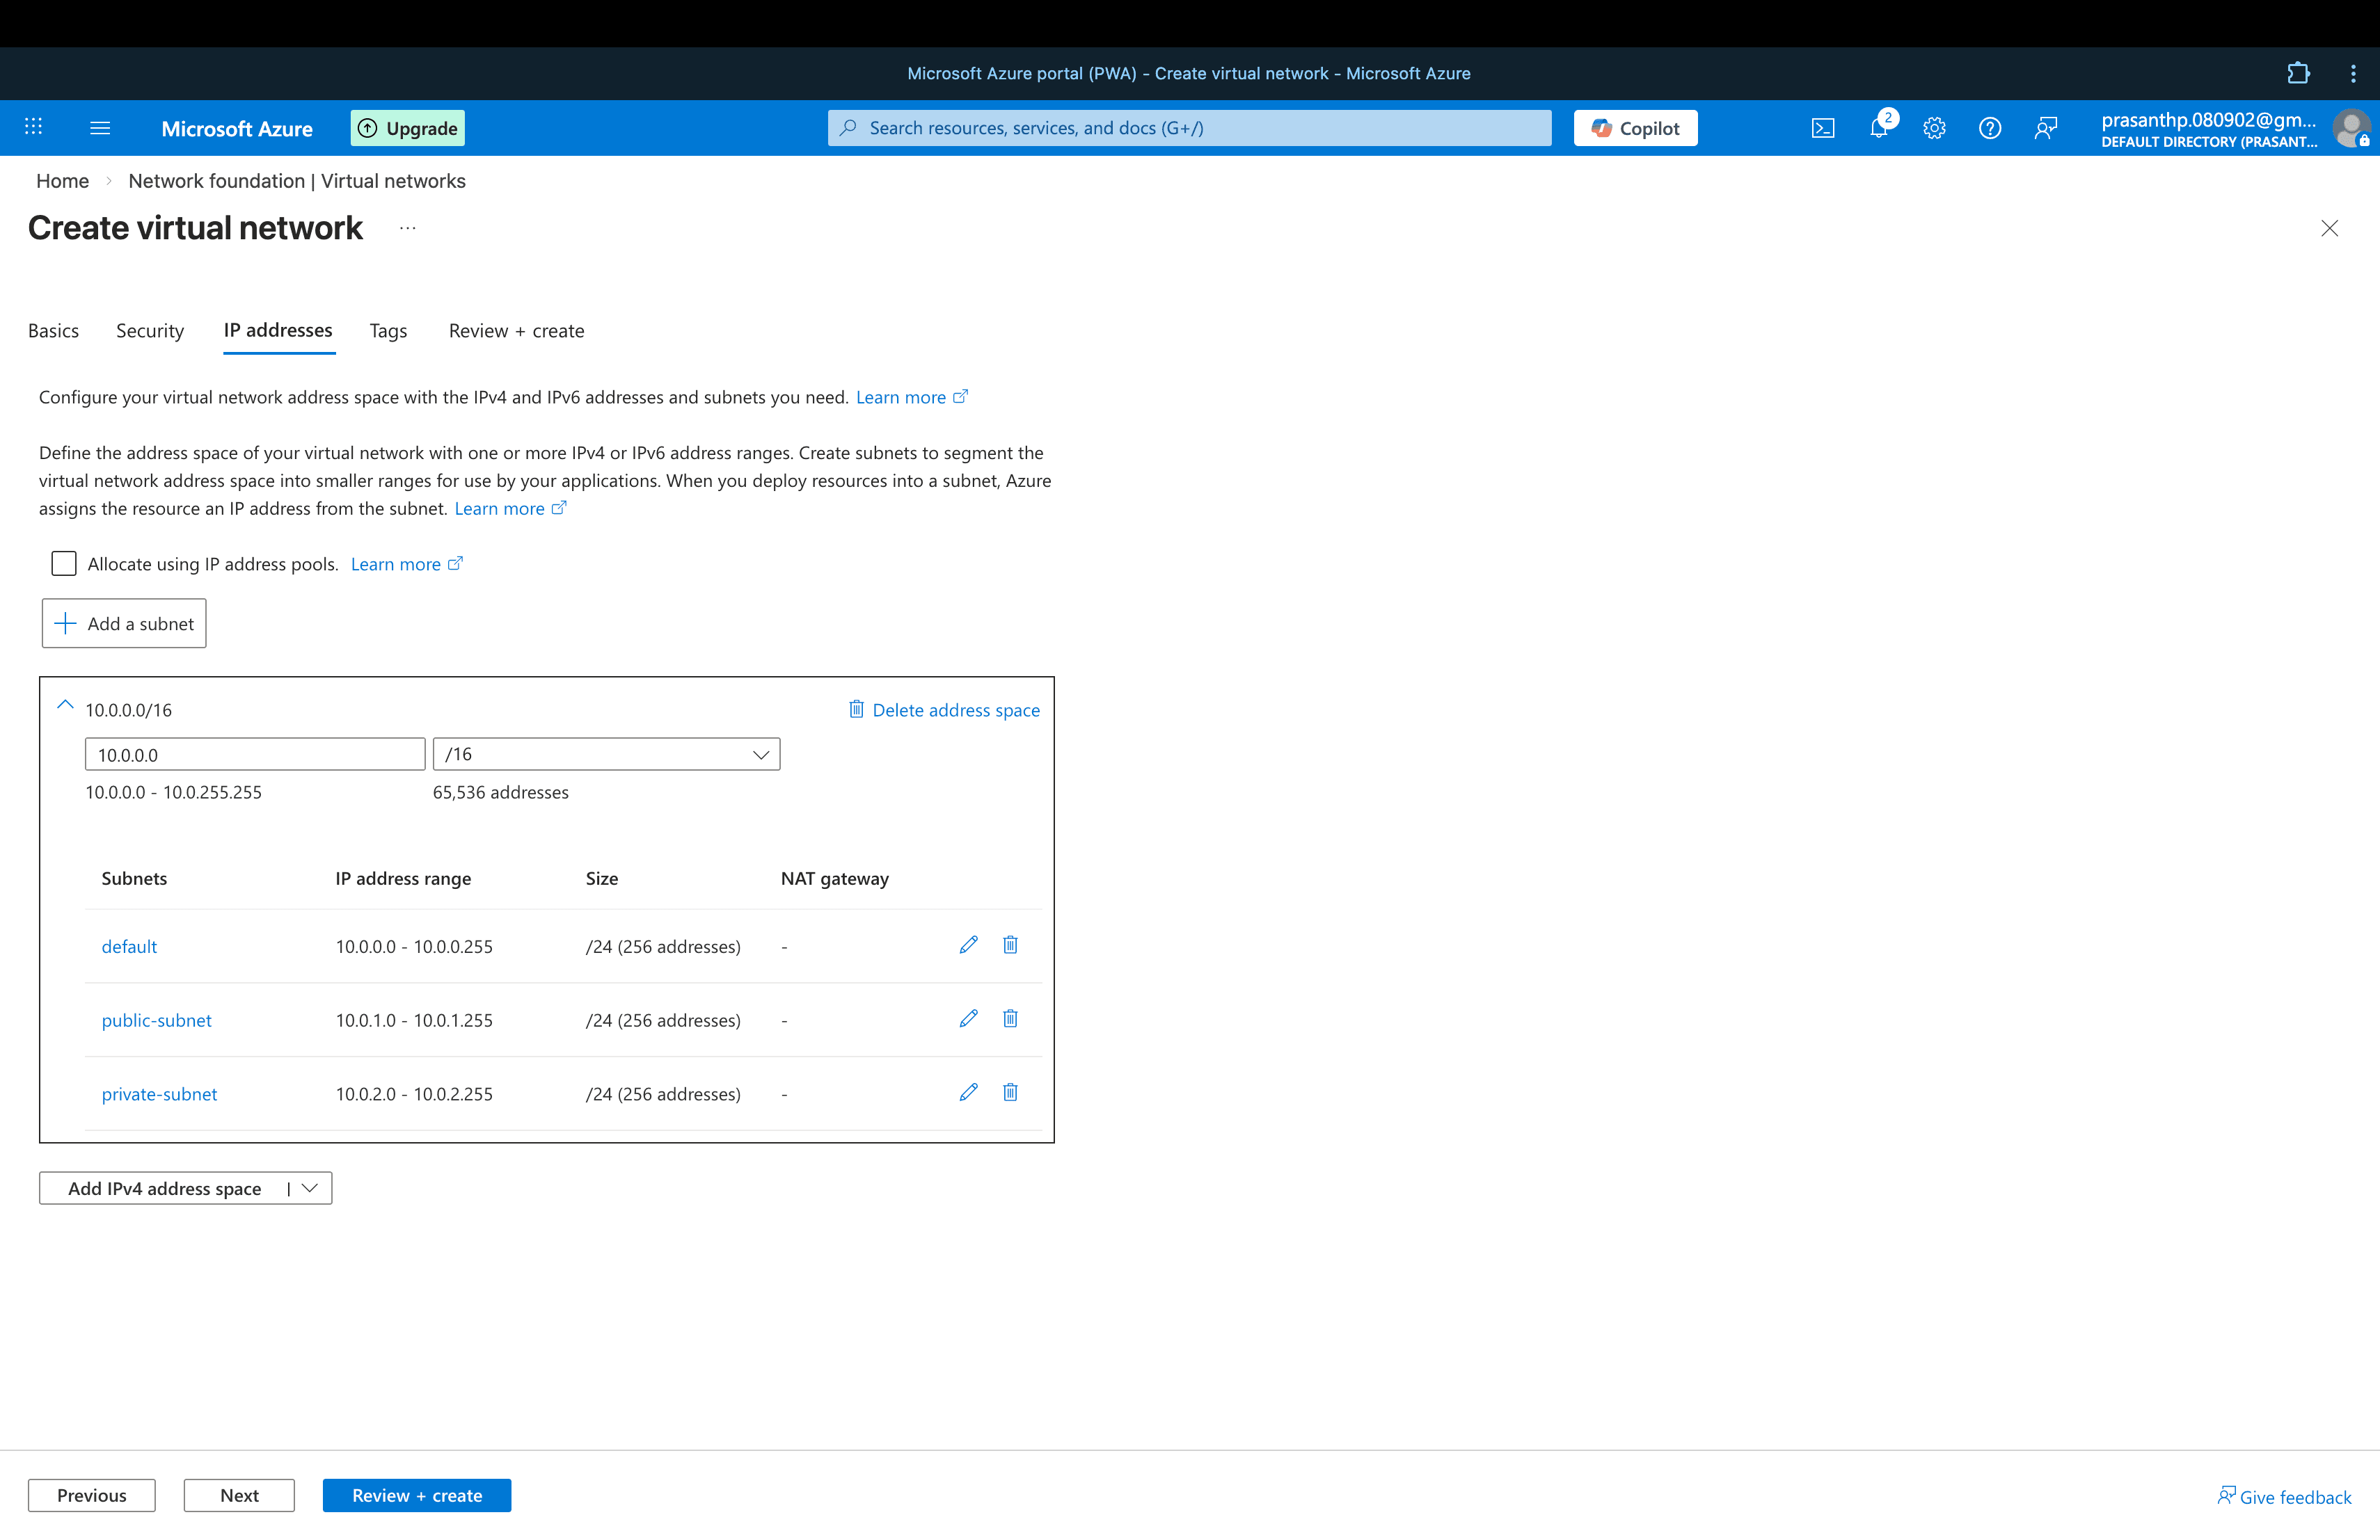Click the Review + create button
This screenshot has width=2380, height=1540.
(417, 1495)
